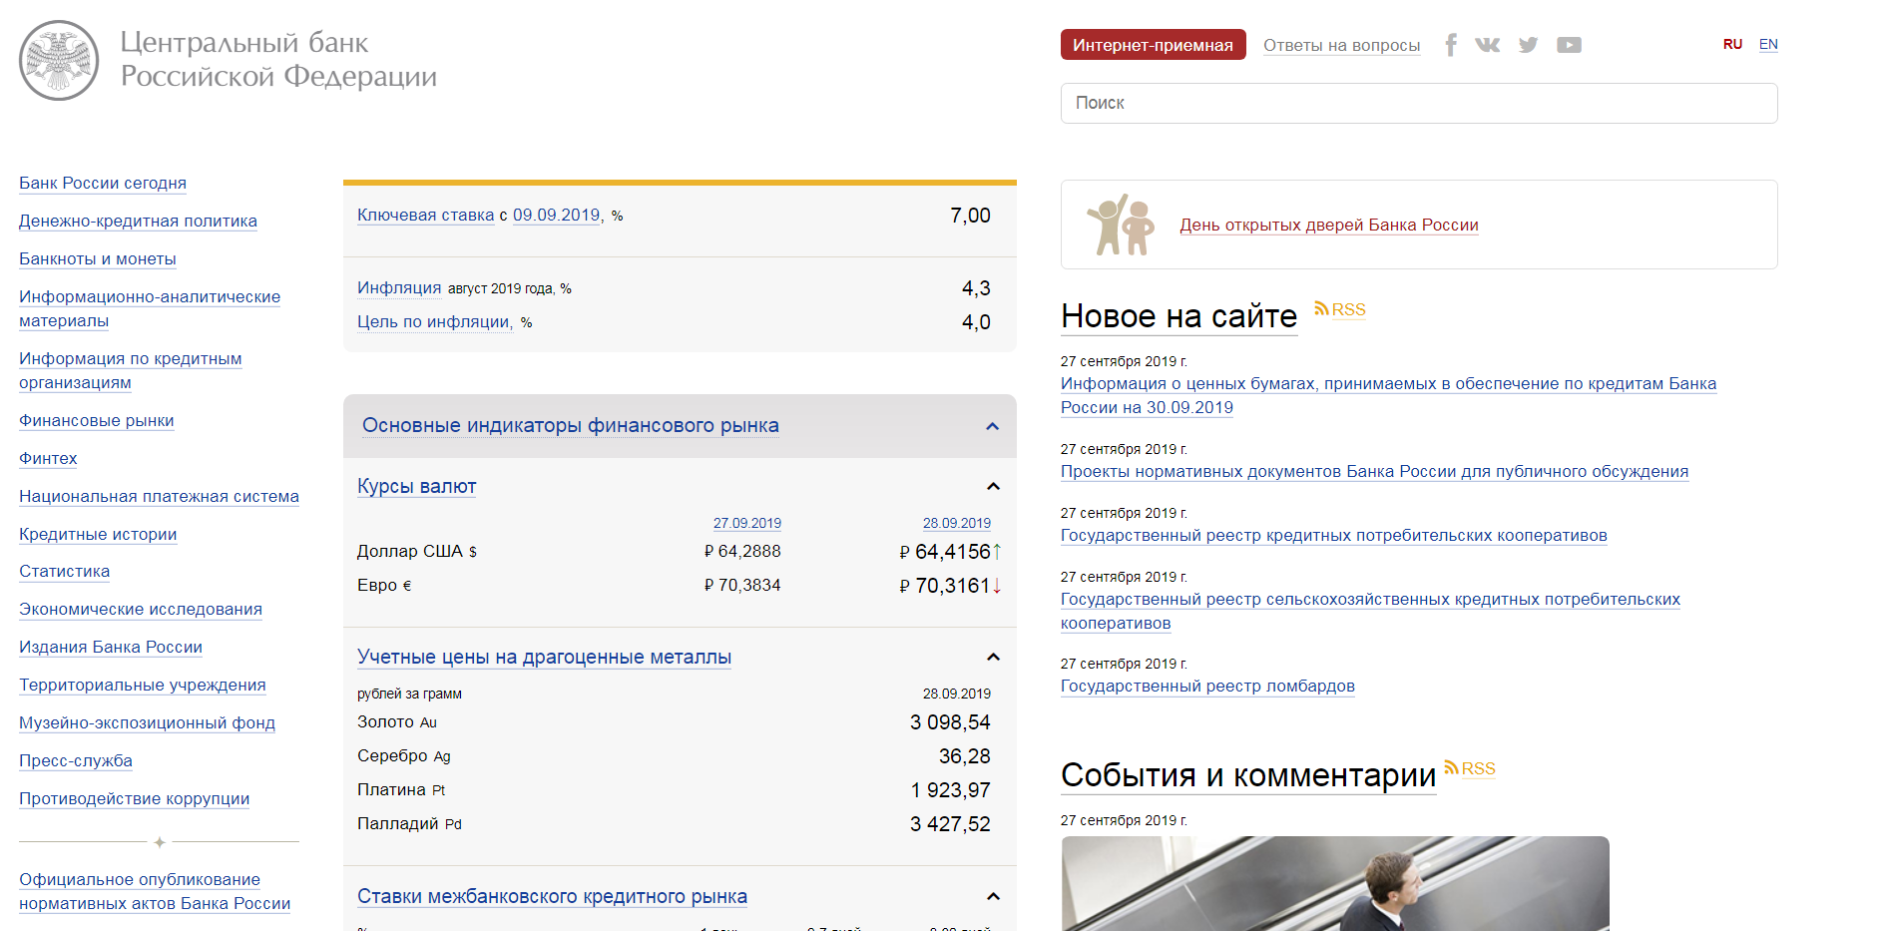The width and height of the screenshot is (1884, 931).
Task: Go to Финансовые рынки in sidebar
Action: [x=96, y=420]
